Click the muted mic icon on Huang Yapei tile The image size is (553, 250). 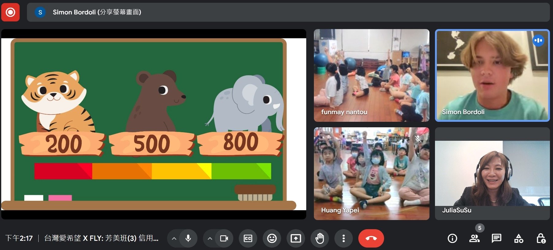[418, 139]
